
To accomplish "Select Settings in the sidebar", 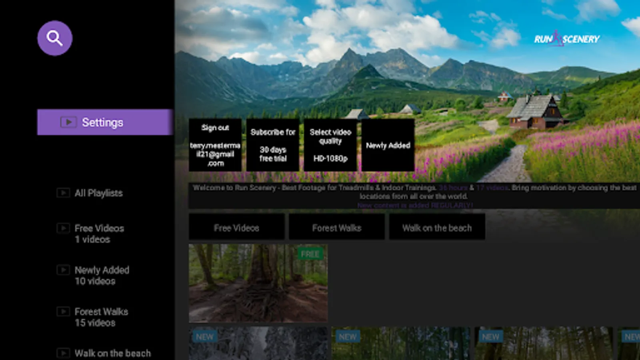I will click(105, 122).
